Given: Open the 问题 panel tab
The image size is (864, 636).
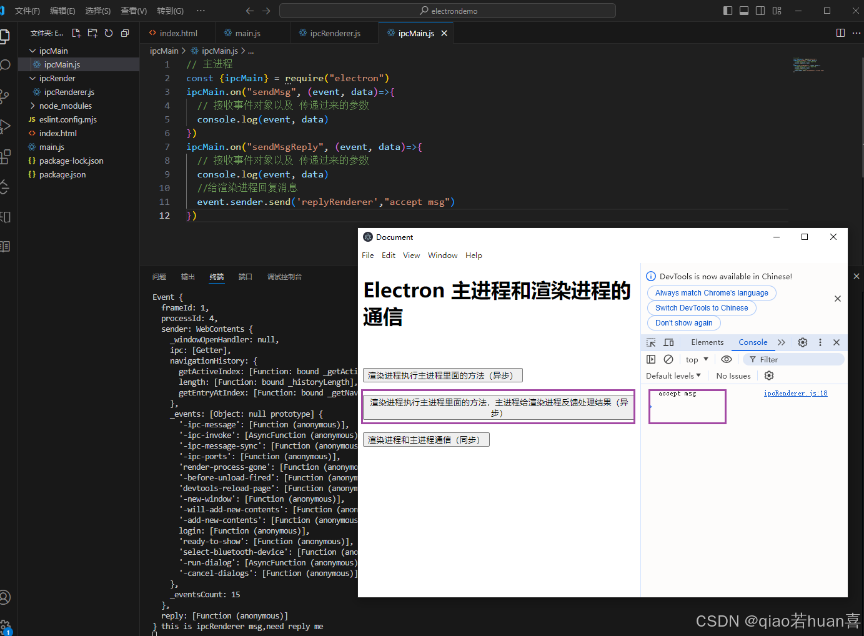Looking at the screenshot, I should click(159, 277).
